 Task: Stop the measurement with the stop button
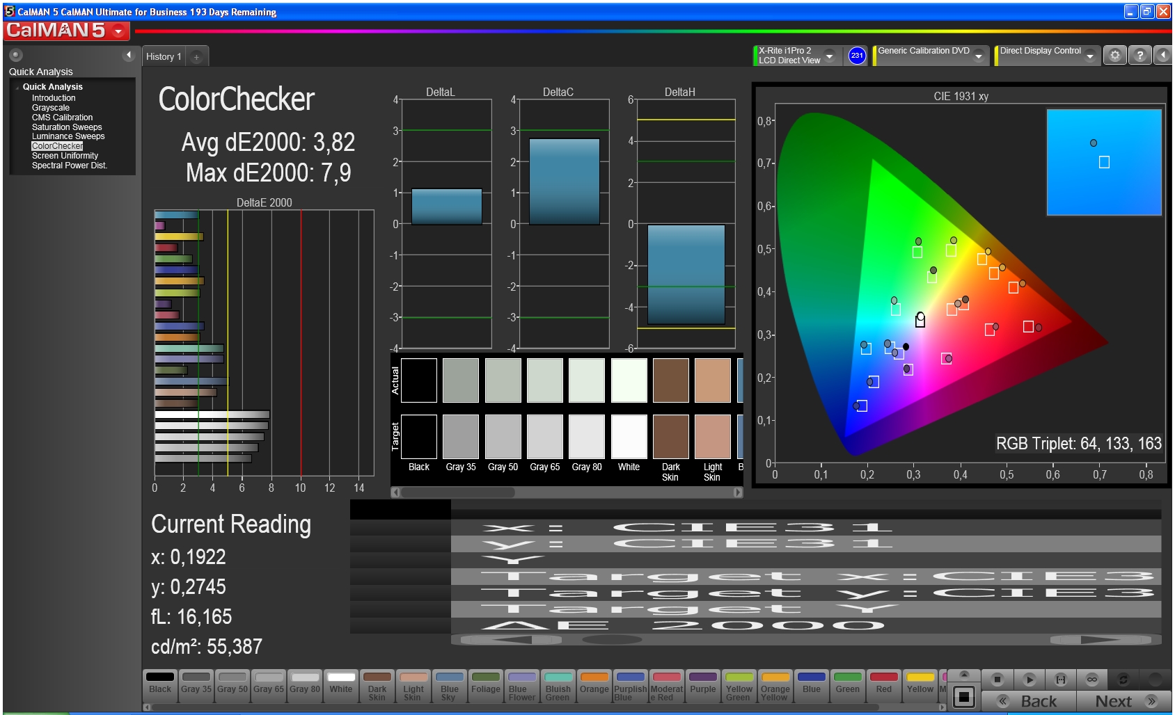click(x=997, y=679)
